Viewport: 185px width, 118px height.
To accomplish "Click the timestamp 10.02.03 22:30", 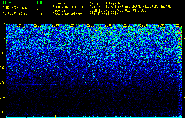I will click(x=15, y=14).
